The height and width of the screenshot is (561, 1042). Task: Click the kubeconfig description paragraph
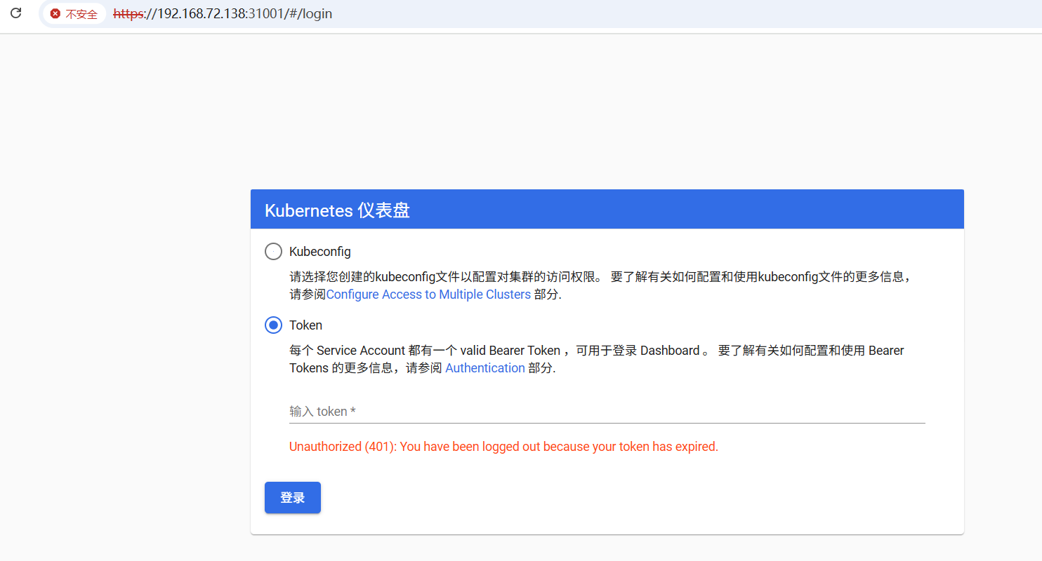point(600,285)
